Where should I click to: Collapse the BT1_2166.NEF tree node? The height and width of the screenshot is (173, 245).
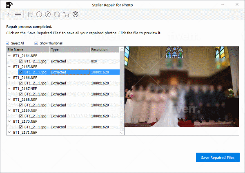pos(9,78)
